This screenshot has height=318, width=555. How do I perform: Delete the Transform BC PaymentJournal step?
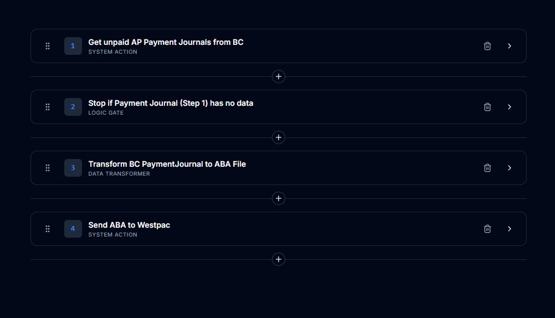(487, 168)
